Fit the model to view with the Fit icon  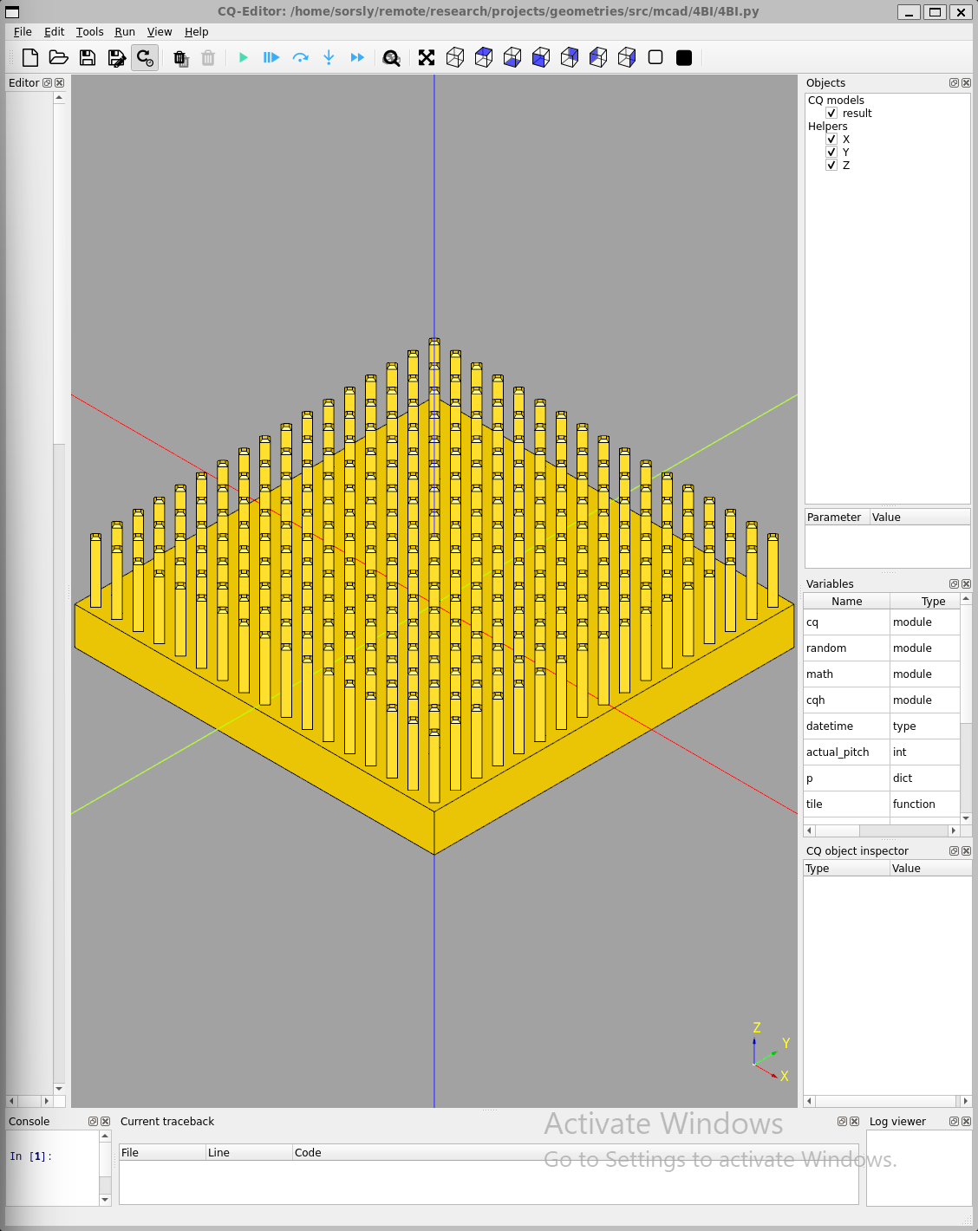click(427, 58)
